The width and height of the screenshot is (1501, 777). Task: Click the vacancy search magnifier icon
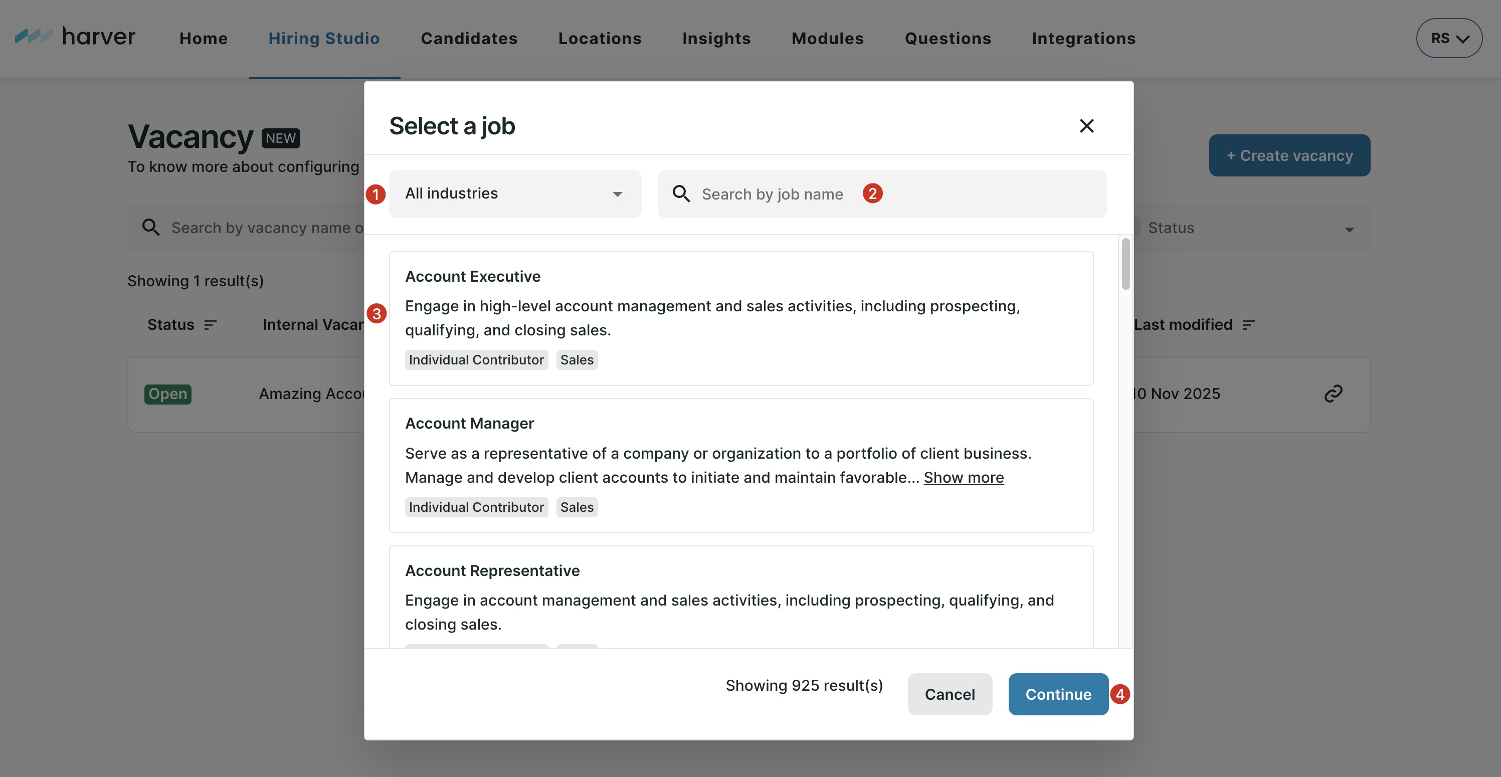click(x=151, y=228)
